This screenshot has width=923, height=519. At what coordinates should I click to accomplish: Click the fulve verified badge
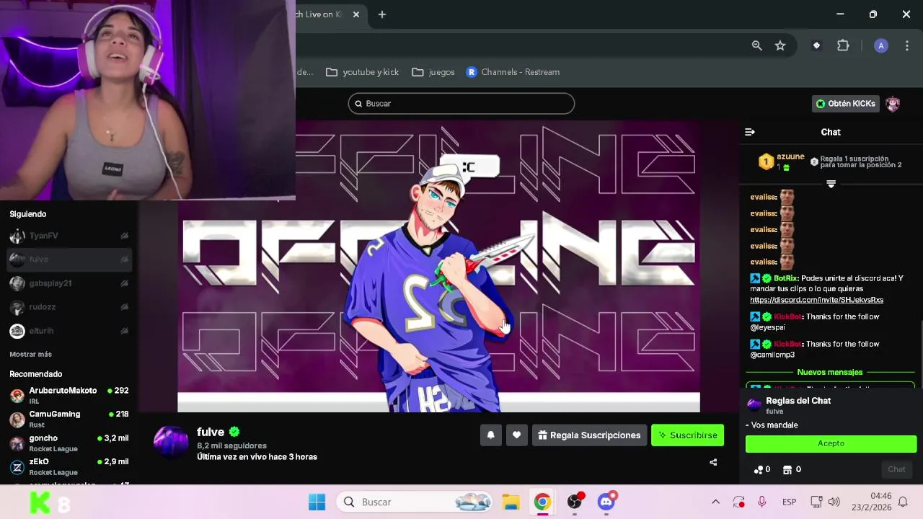(x=234, y=432)
